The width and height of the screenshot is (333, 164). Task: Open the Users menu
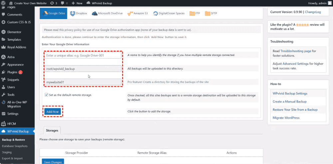(11, 87)
